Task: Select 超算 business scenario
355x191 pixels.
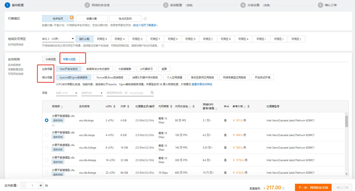Action: coord(164,69)
